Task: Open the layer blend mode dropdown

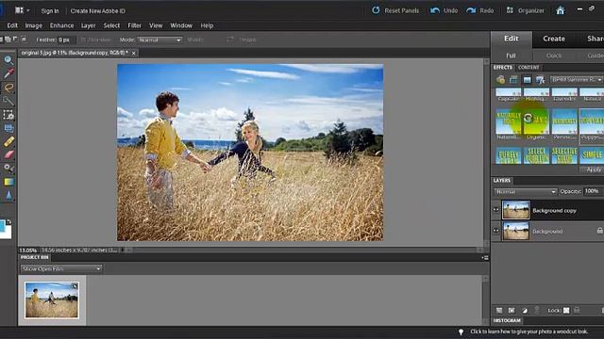Action: point(526,191)
